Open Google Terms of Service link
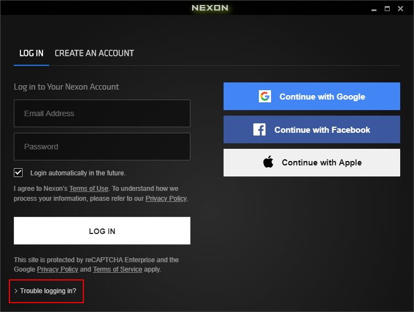The image size is (414, 312). 118,269
